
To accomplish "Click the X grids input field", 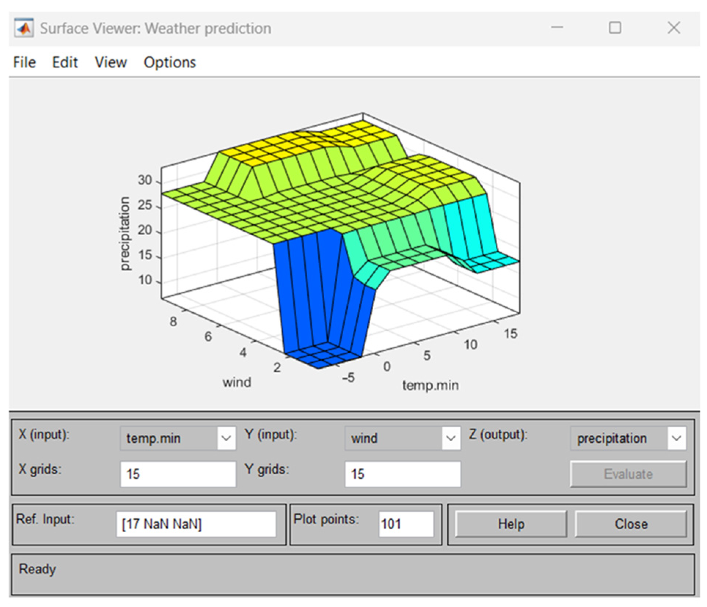I will click(178, 474).
